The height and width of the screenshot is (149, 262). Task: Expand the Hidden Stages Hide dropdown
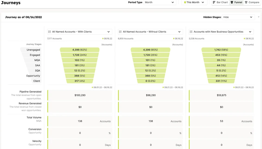238,17
